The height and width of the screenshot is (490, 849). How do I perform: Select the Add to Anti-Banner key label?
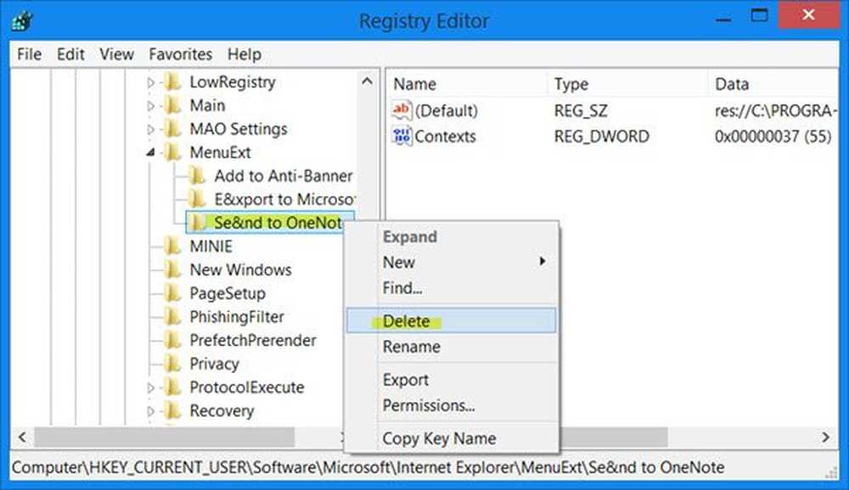coord(284,175)
